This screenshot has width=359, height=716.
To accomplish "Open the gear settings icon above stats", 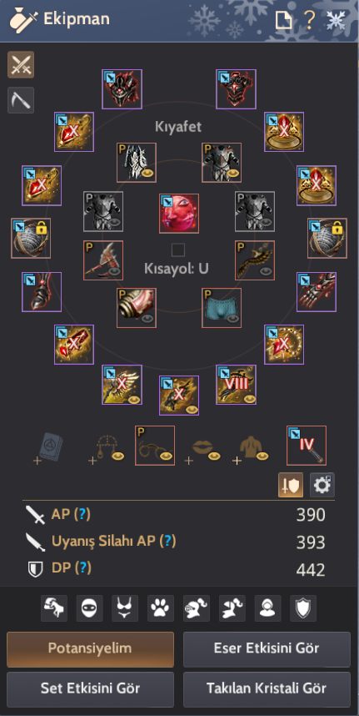I will pos(322,485).
